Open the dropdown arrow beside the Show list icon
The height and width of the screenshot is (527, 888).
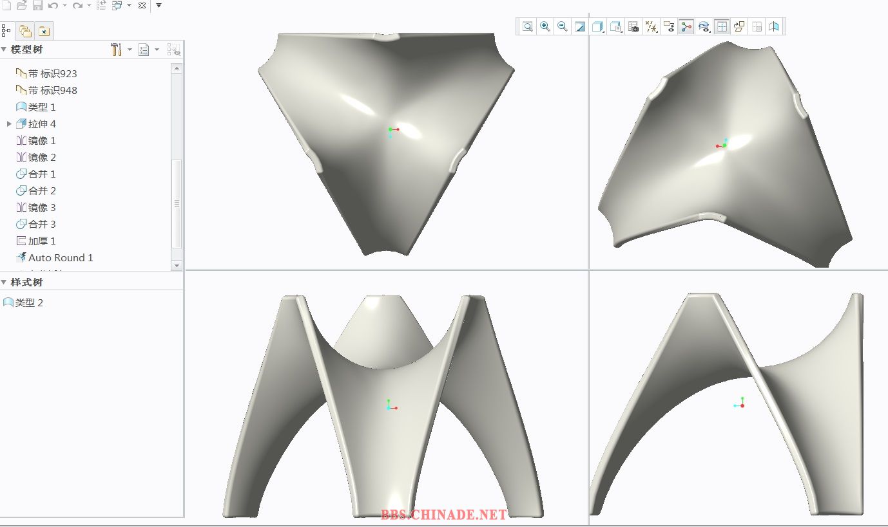(x=157, y=50)
